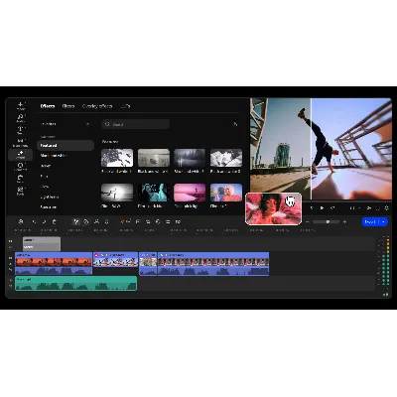
Task: Open the Export options dropdown arrow
Action: pos(384,222)
